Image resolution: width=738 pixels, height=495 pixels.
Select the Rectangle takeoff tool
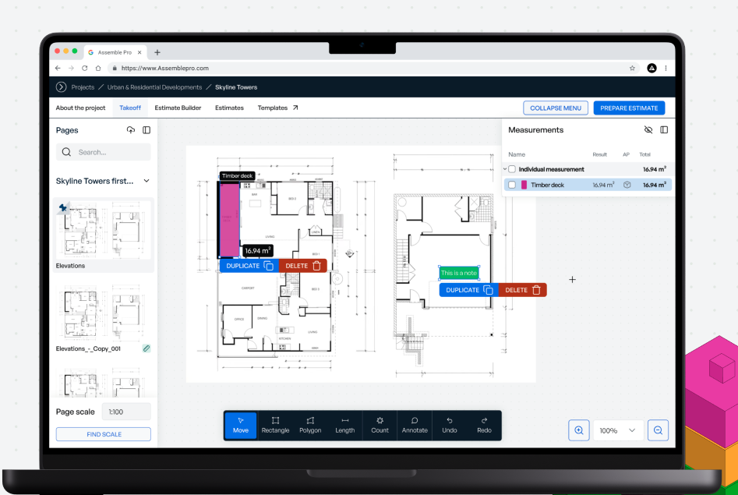coord(275,426)
